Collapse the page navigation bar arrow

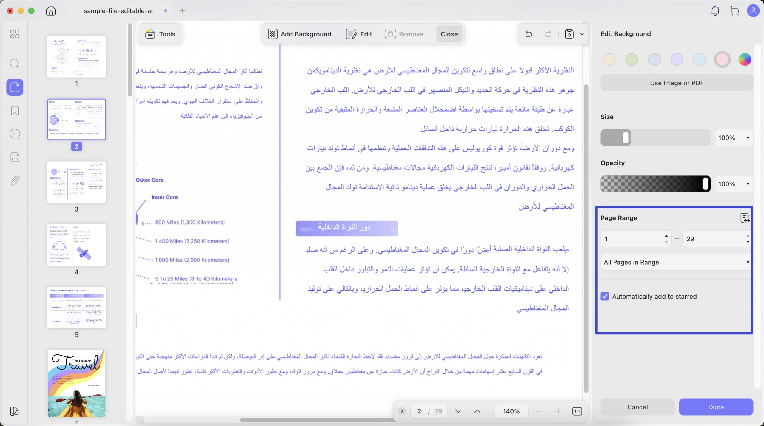402,411
